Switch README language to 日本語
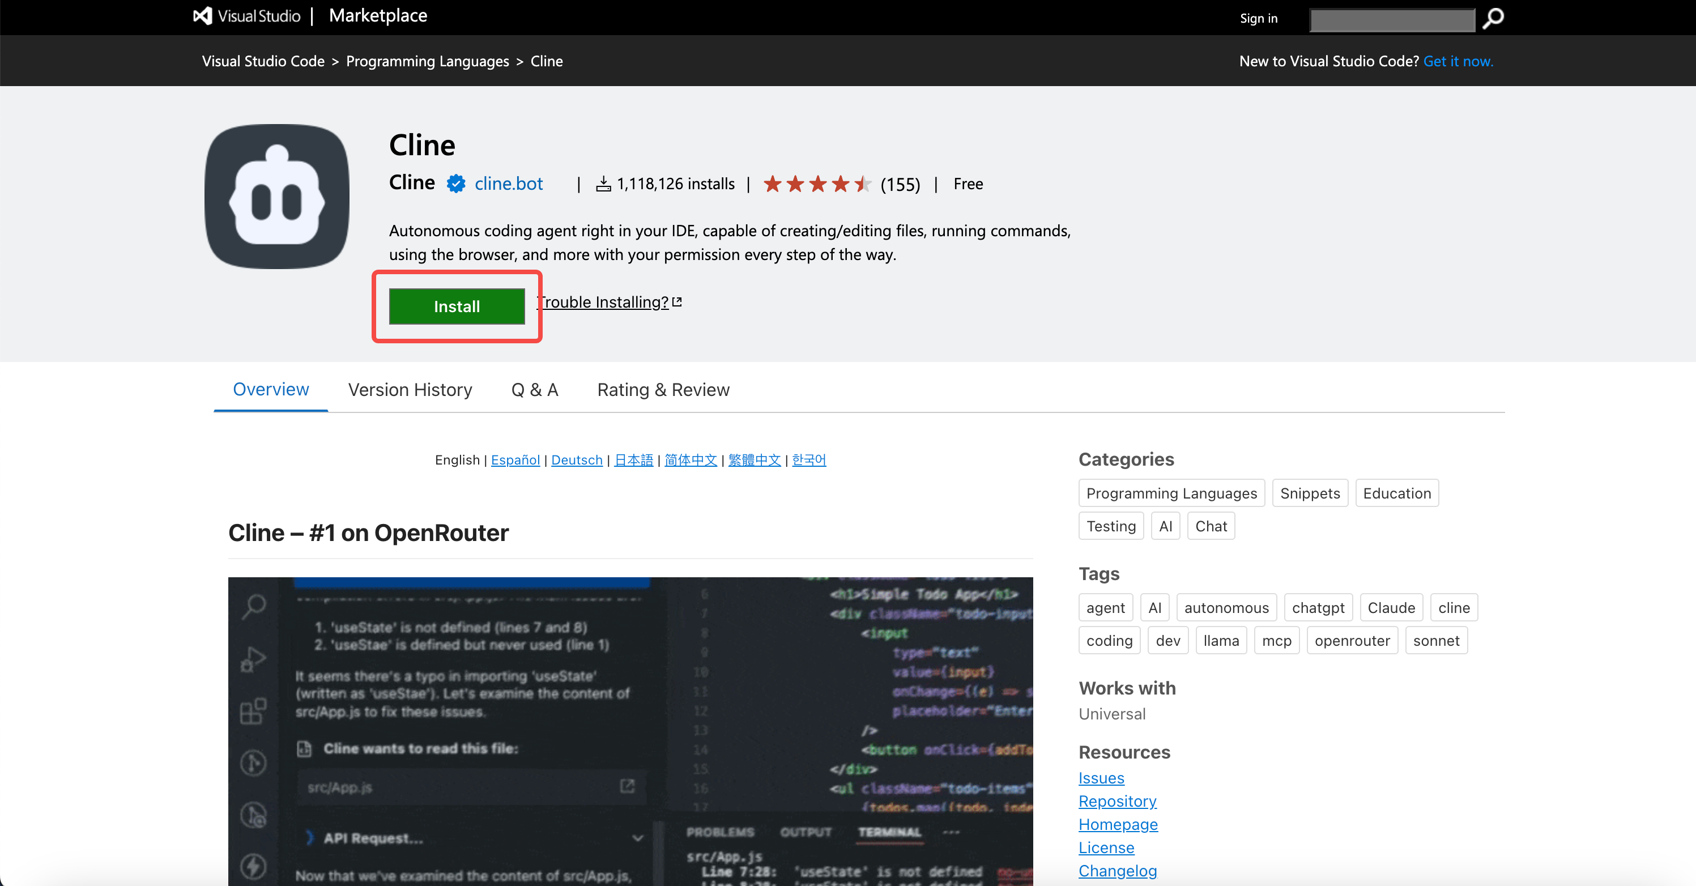The image size is (1696, 886). (x=633, y=460)
